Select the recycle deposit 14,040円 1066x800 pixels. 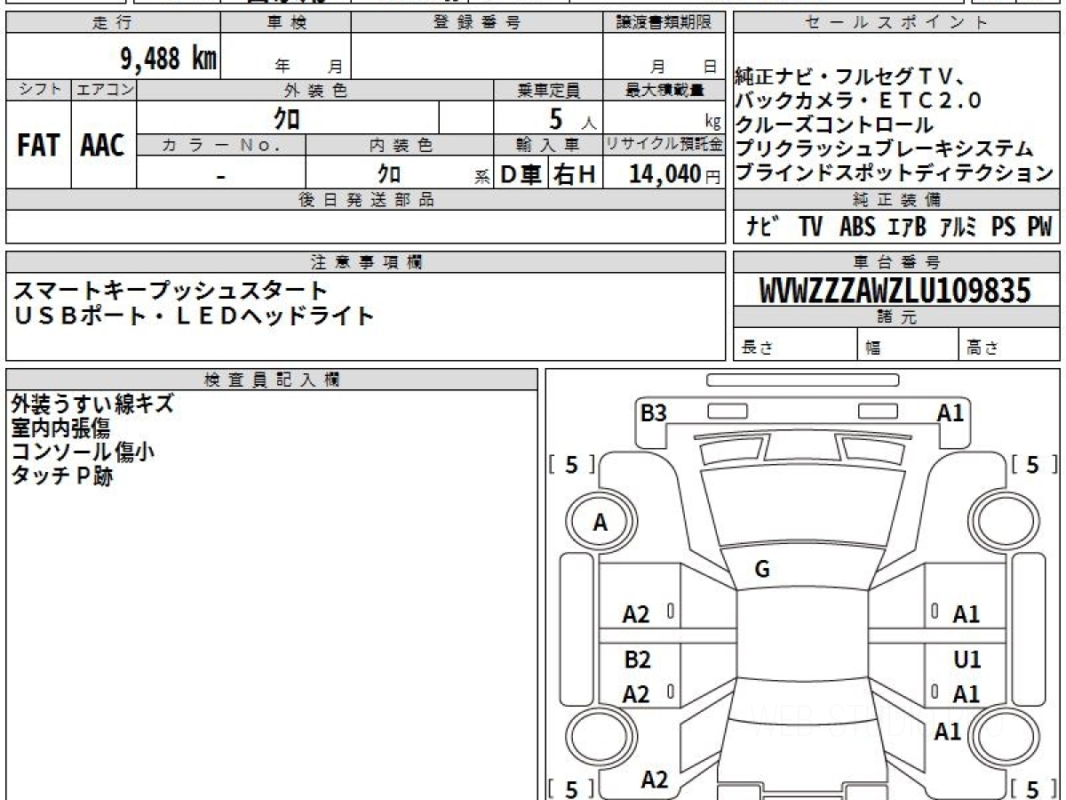(674, 174)
